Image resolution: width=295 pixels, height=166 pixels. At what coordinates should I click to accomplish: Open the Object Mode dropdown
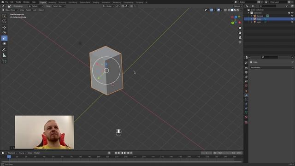[10, 10]
